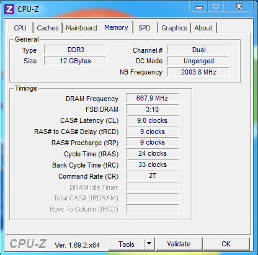Click the RAS# Precharge (tRP) label
Viewport: 258px width, 255px height.
coord(85,143)
